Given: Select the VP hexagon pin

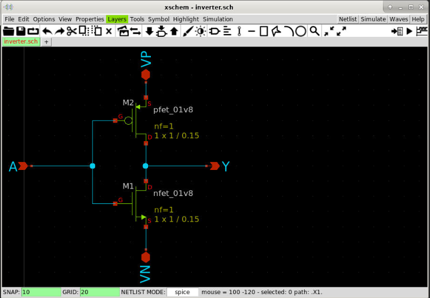Looking at the screenshot, I should (x=146, y=75).
